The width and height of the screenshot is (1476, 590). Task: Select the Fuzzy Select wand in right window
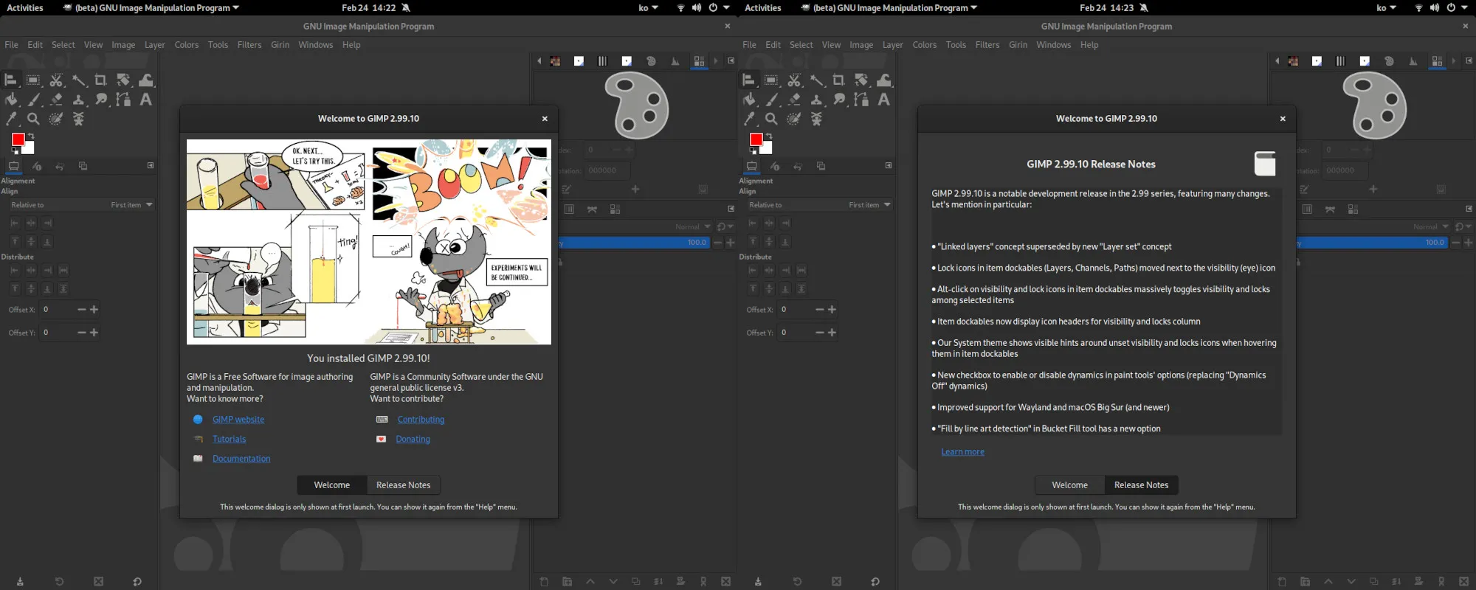click(x=816, y=80)
